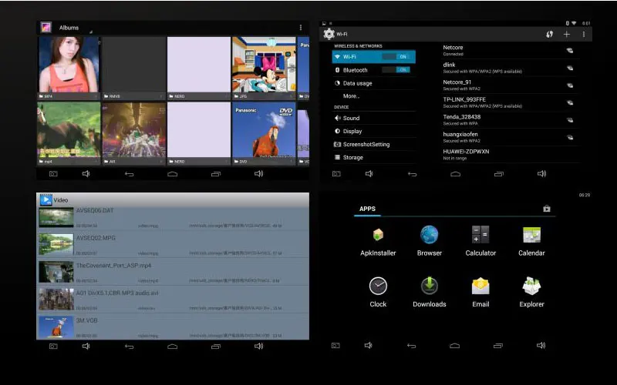The width and height of the screenshot is (617, 385).
Task: Go back from the Albums gallery screen
Action: pos(130,174)
